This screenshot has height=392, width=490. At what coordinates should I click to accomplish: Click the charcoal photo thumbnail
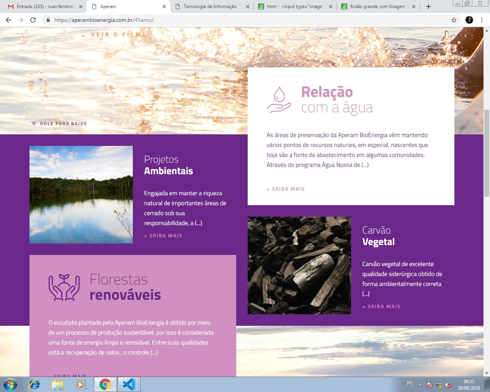[299, 265]
